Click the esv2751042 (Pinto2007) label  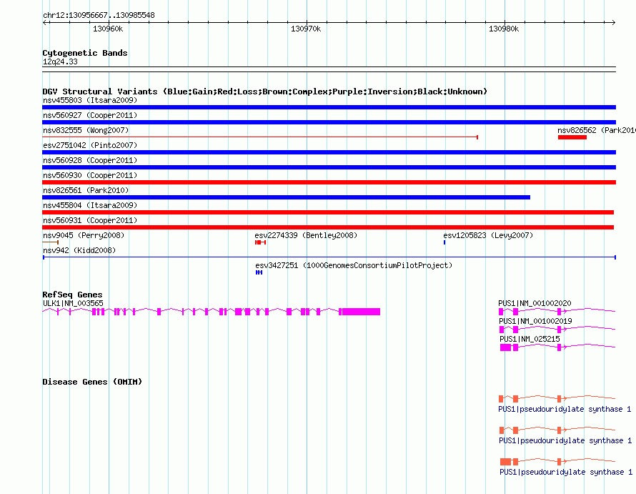[90, 145]
